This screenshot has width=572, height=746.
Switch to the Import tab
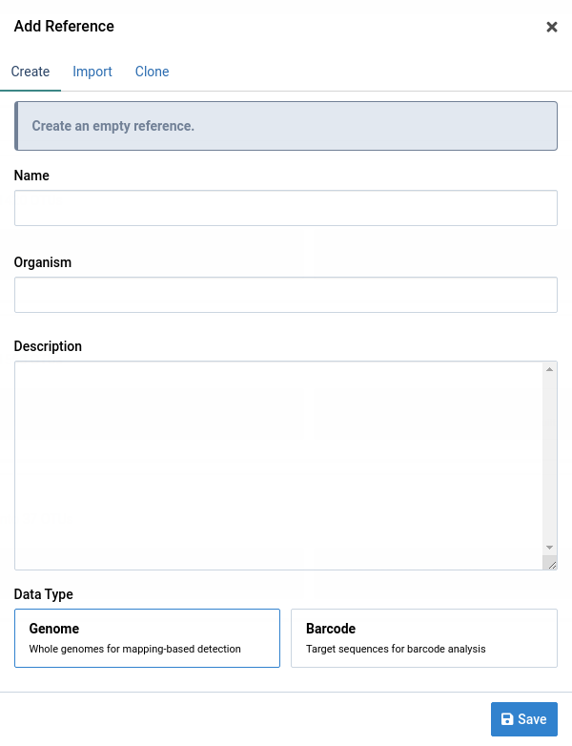coord(92,72)
